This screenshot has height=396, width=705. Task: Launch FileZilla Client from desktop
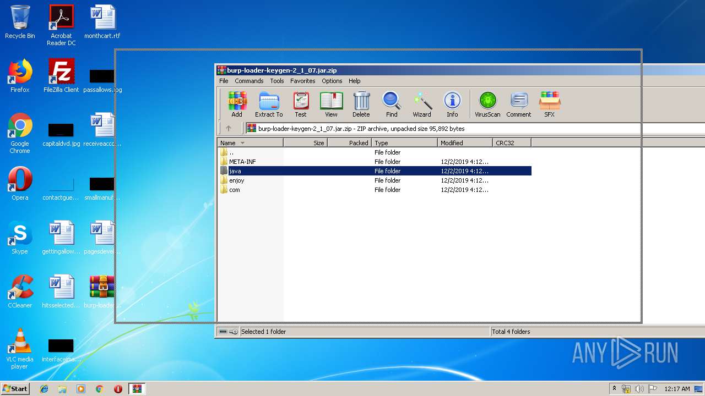coord(61,76)
